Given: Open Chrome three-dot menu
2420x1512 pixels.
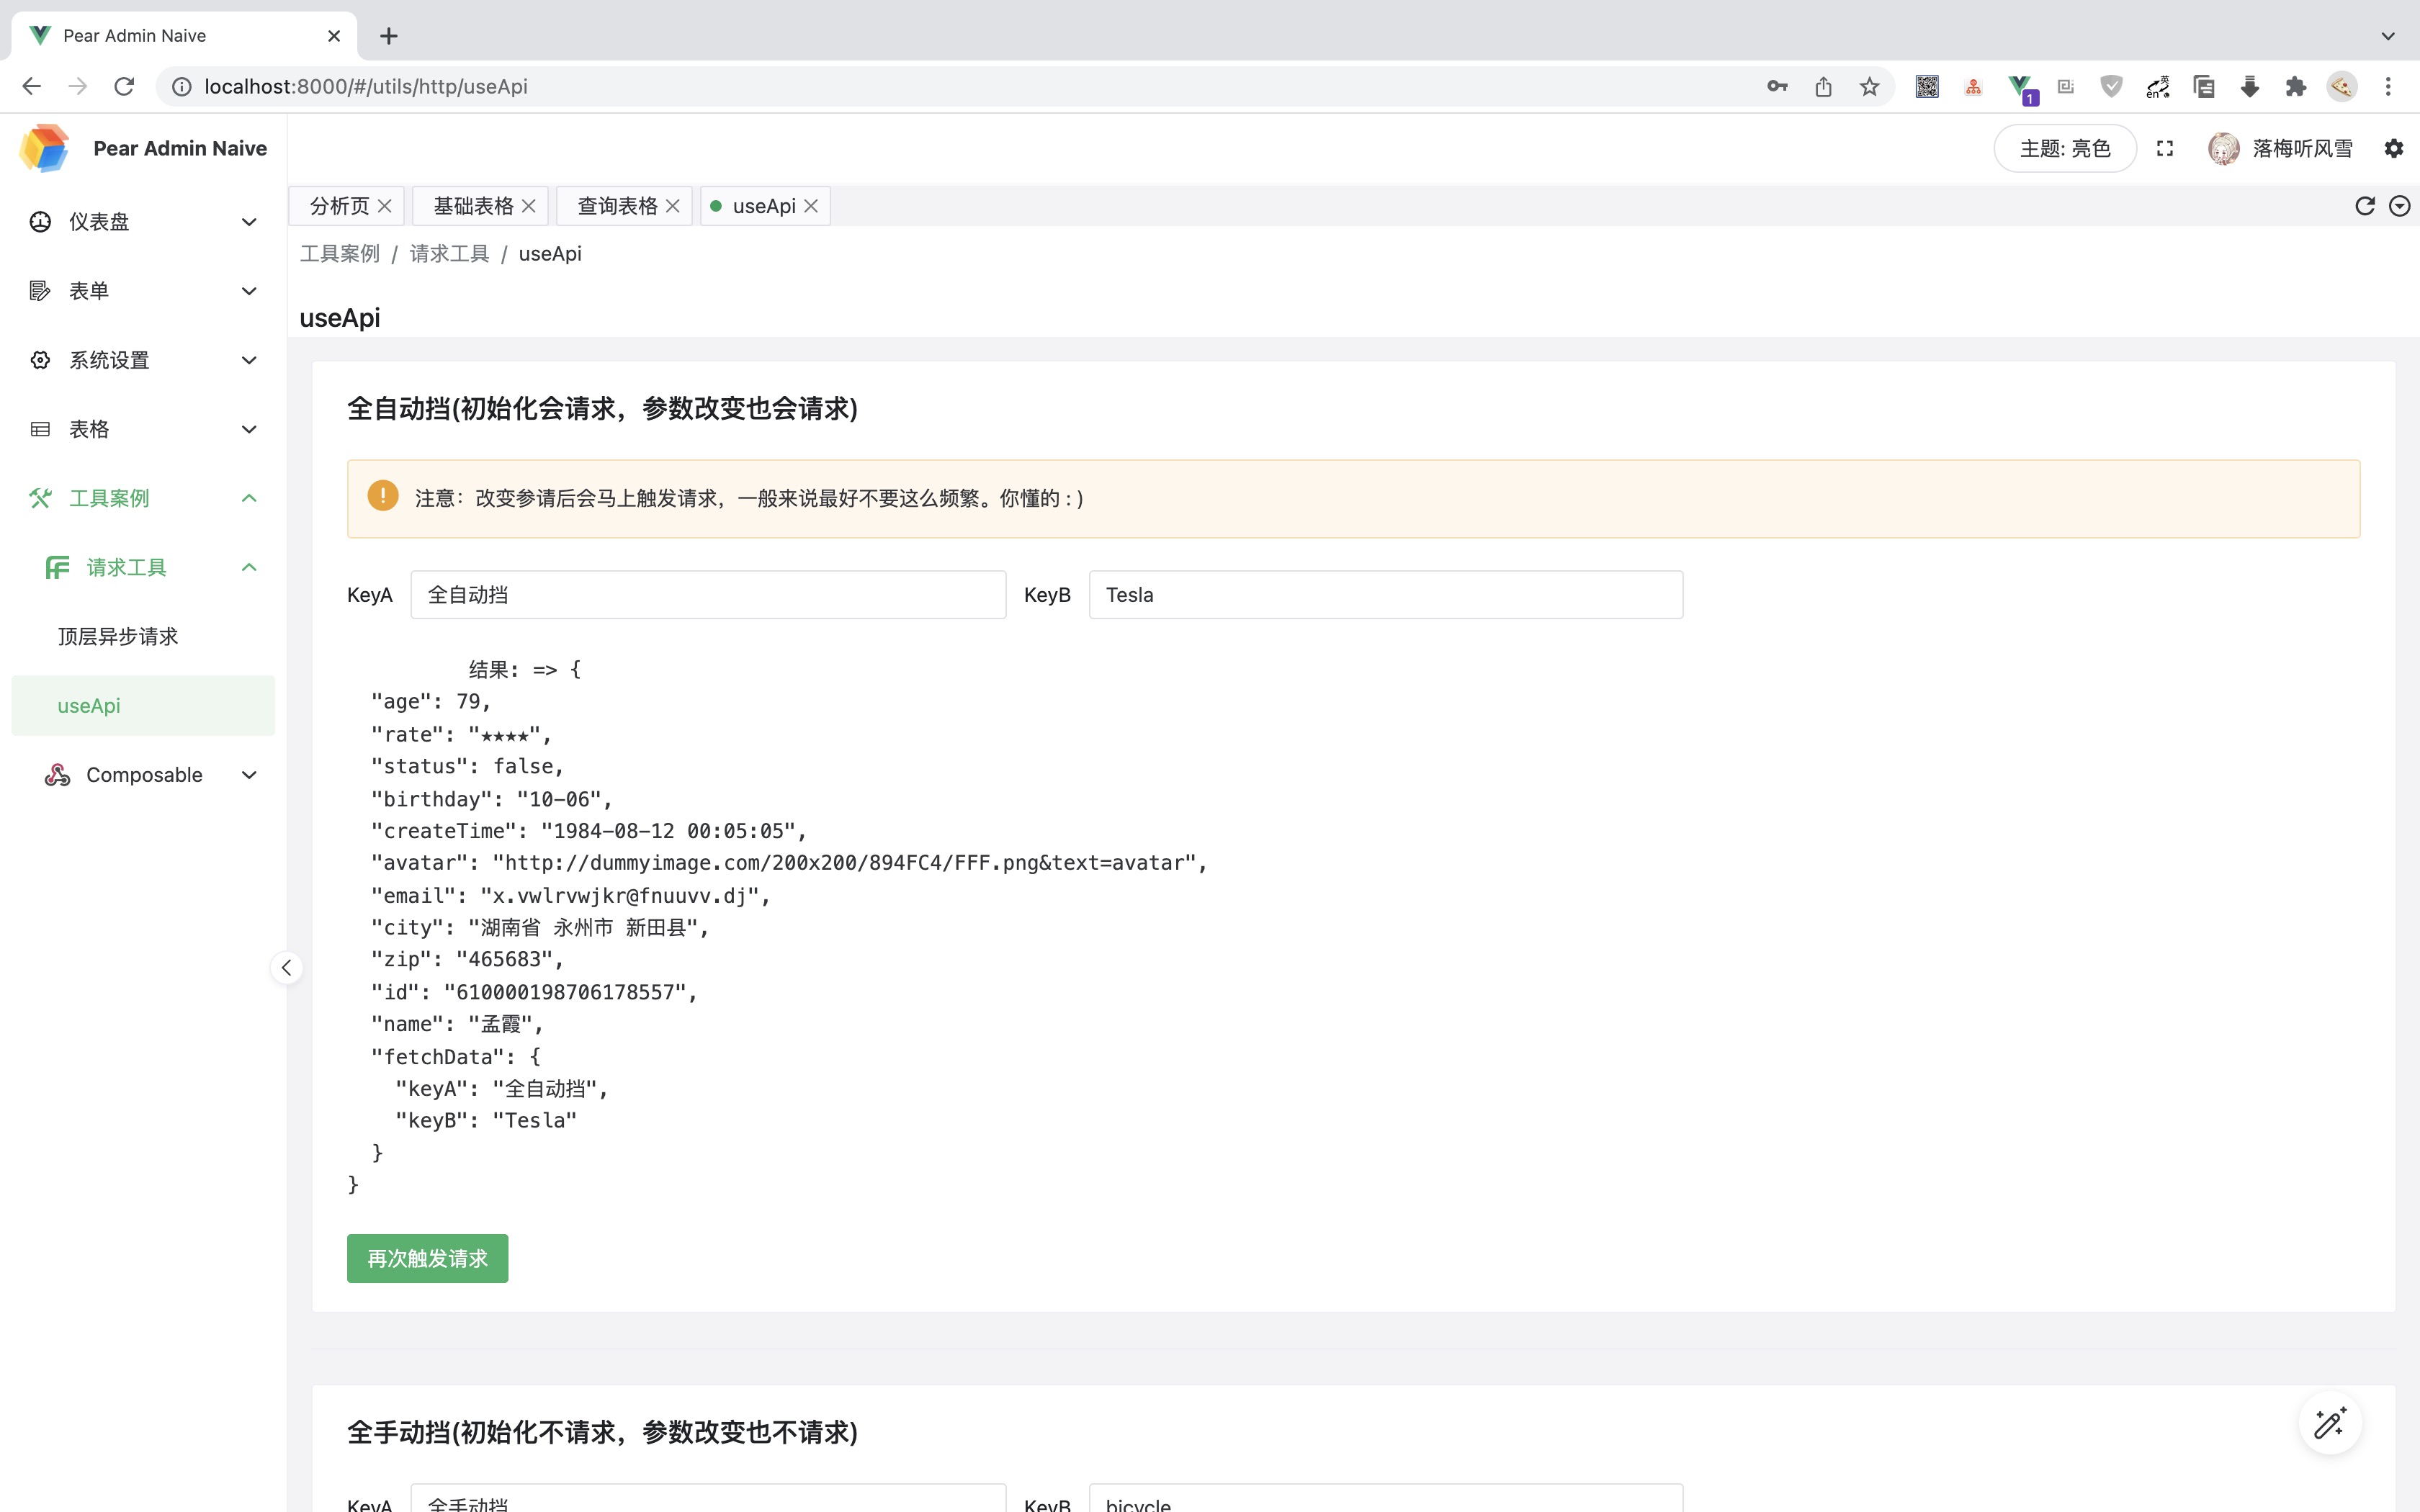Looking at the screenshot, I should pyautogui.click(x=2388, y=87).
